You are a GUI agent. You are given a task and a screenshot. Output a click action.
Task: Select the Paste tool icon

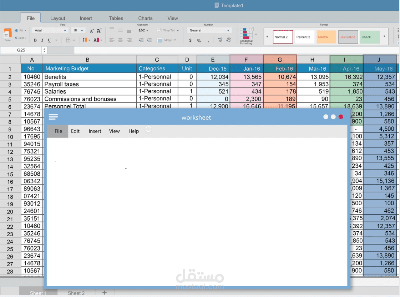7,34
